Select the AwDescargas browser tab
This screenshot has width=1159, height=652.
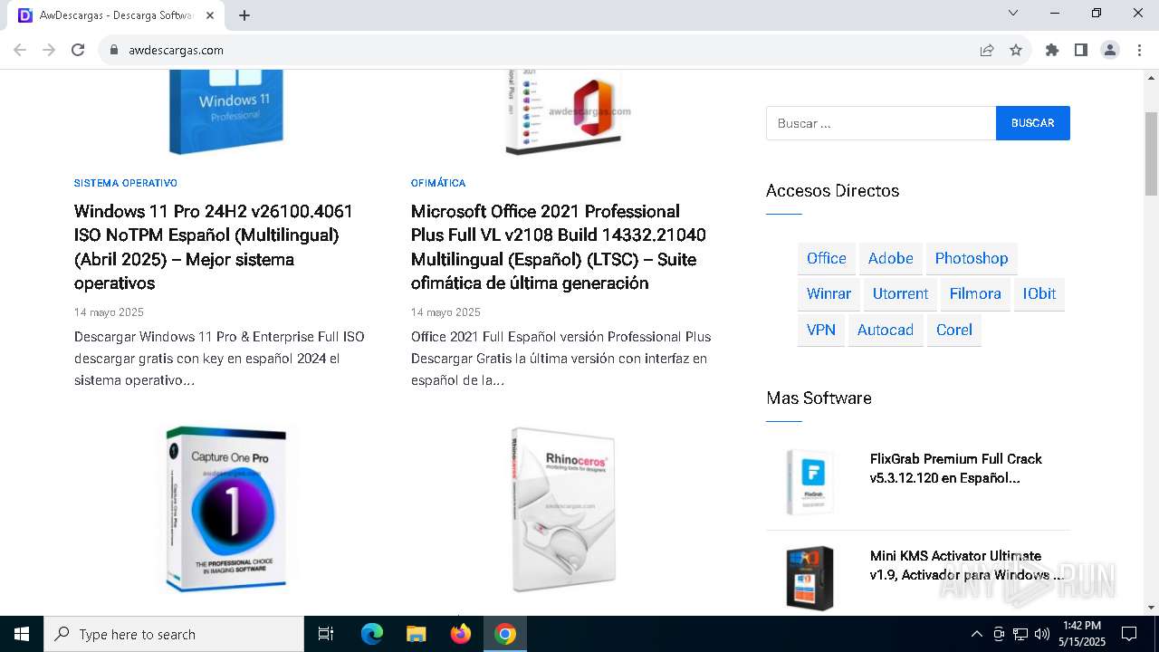[x=115, y=15]
